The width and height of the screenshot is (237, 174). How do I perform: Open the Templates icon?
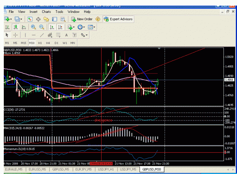coord(90,27)
